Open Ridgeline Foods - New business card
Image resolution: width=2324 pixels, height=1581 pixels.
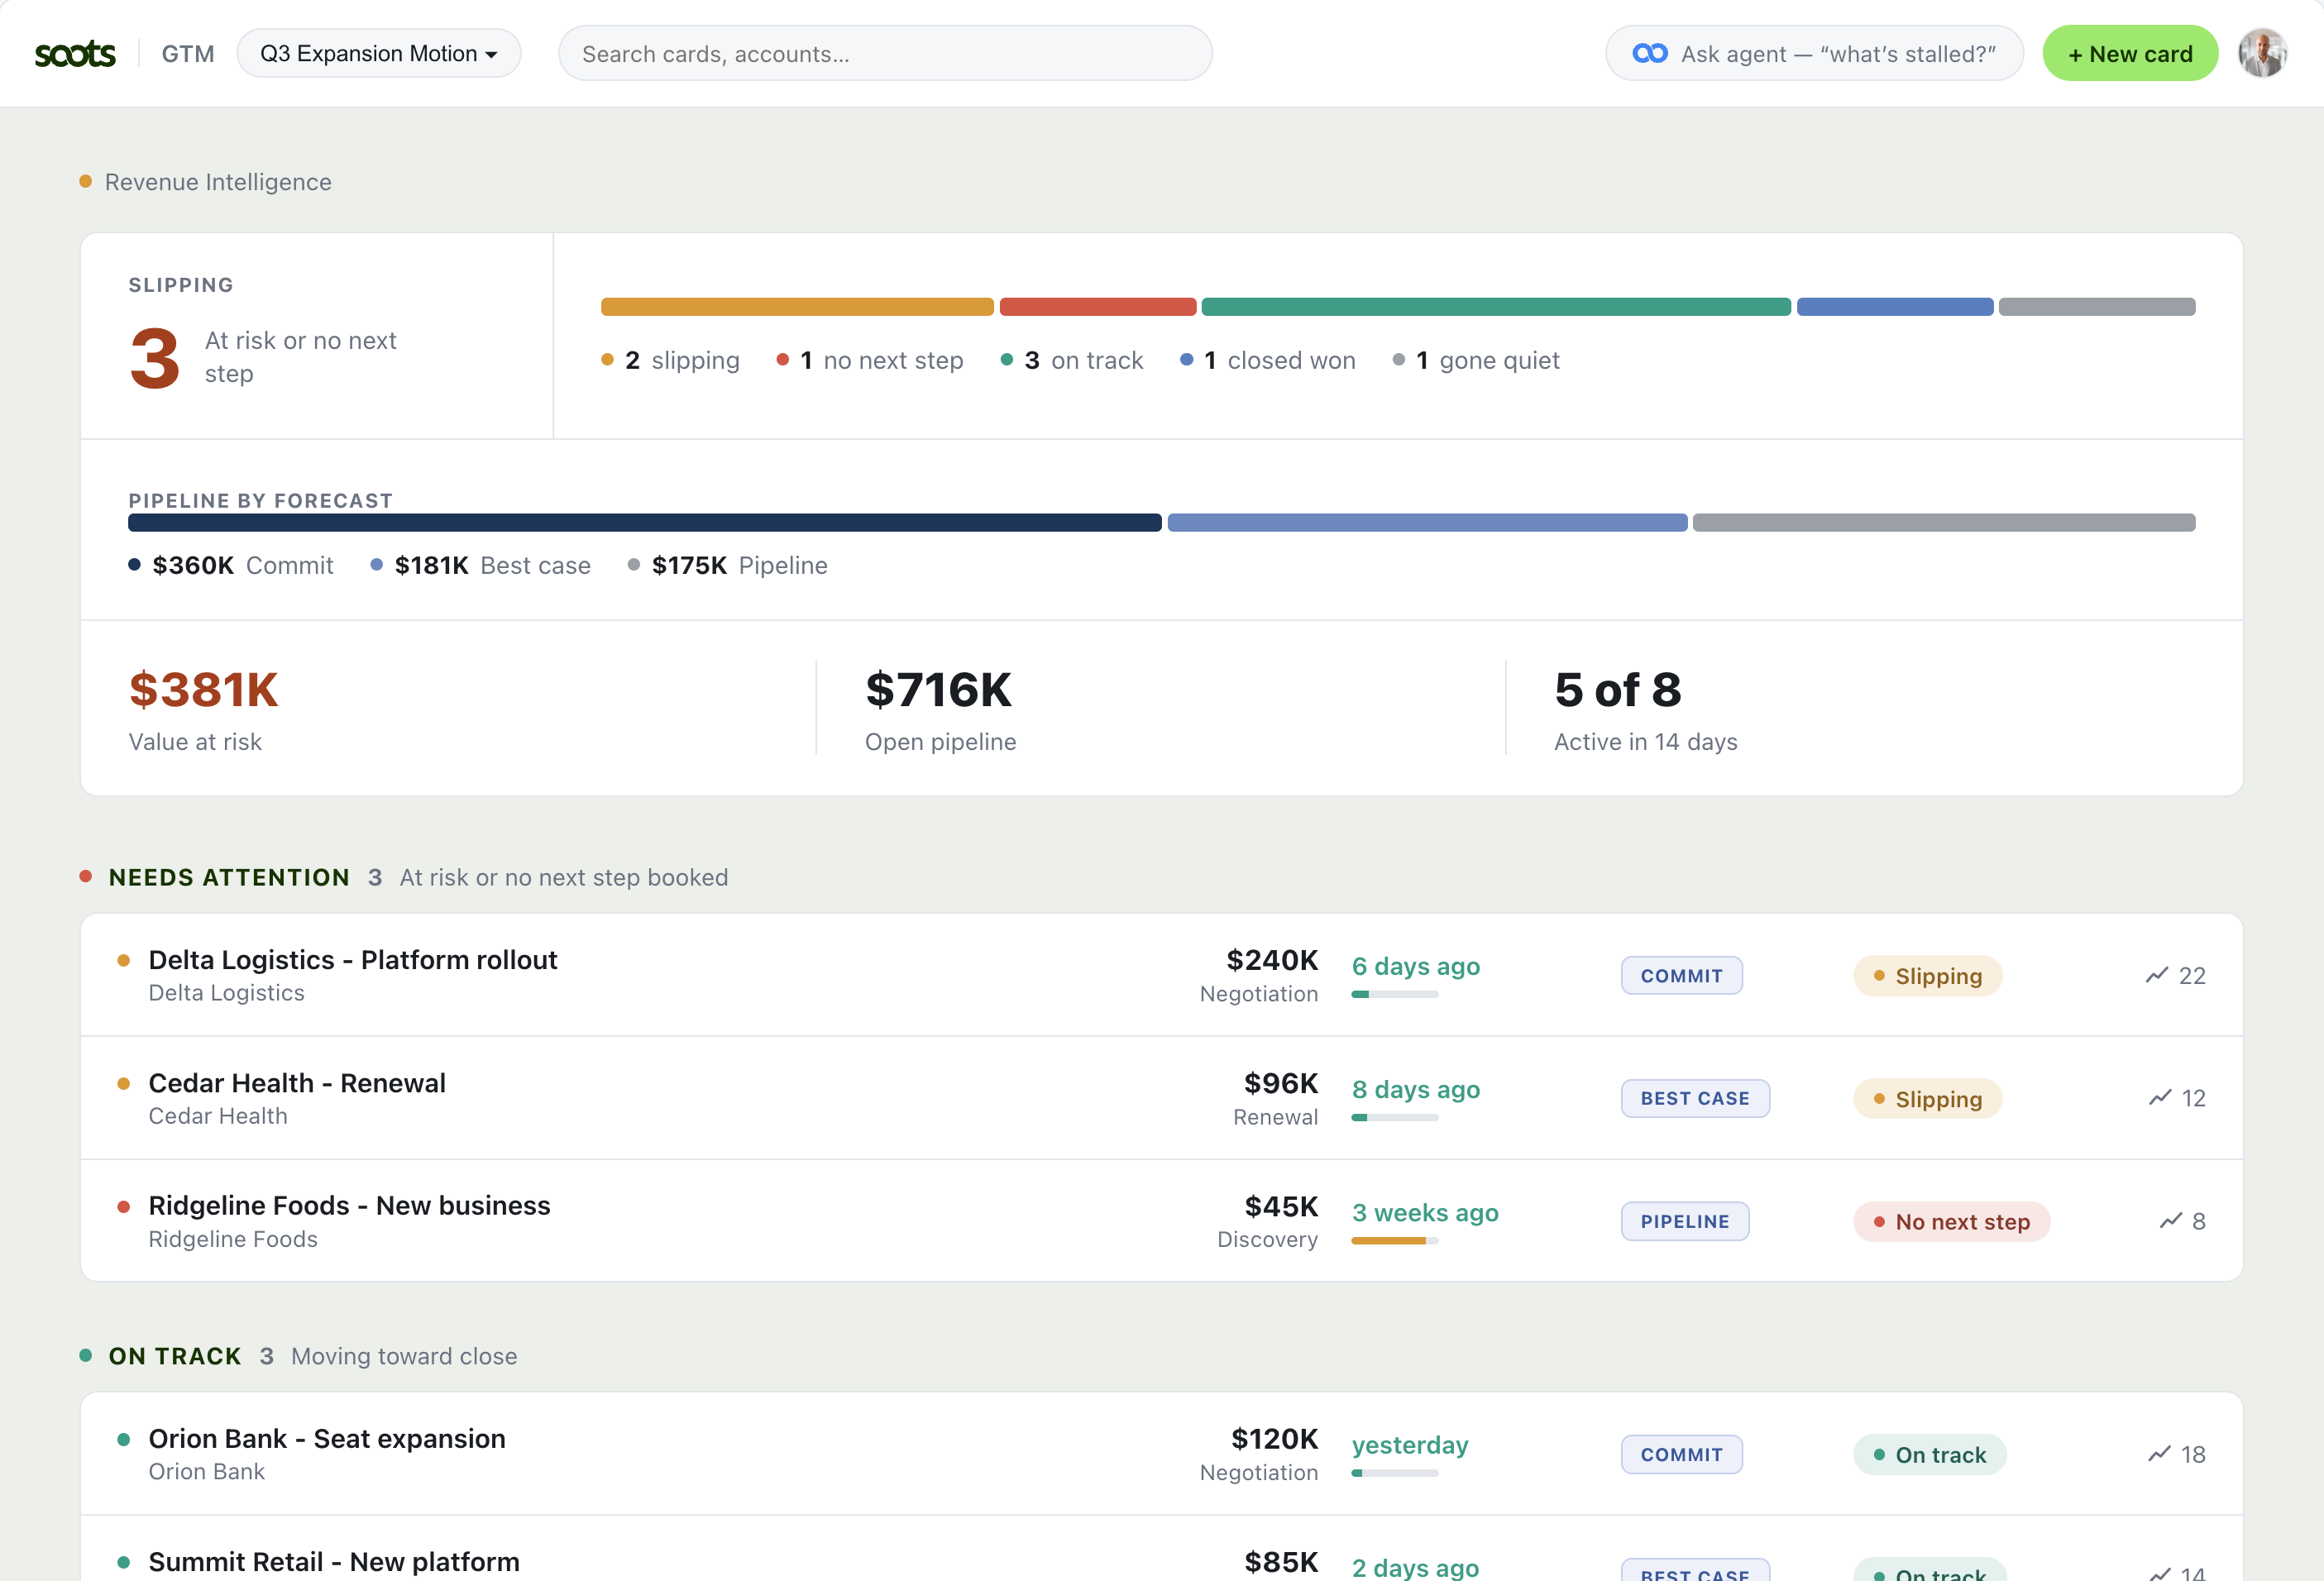(x=1162, y=1221)
